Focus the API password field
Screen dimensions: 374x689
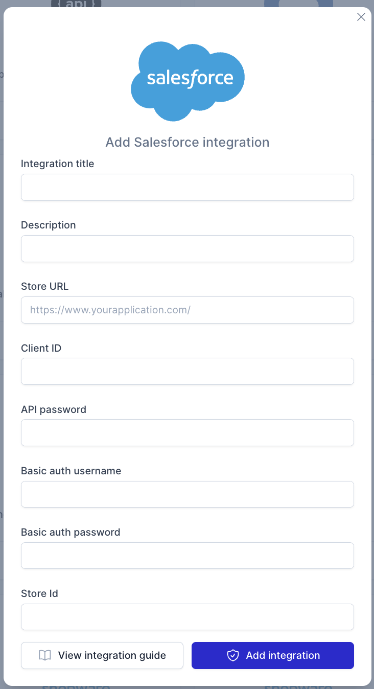click(187, 432)
